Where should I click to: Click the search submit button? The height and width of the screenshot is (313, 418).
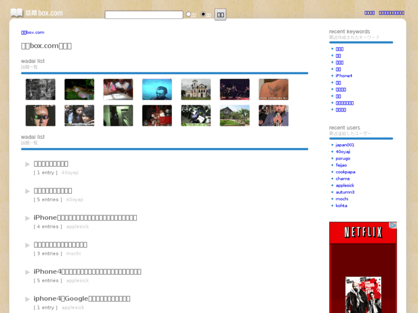[220, 15]
